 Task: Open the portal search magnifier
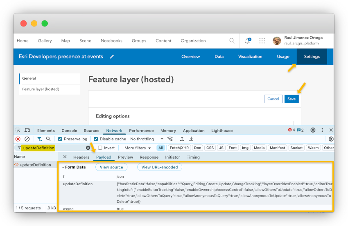tap(232, 41)
